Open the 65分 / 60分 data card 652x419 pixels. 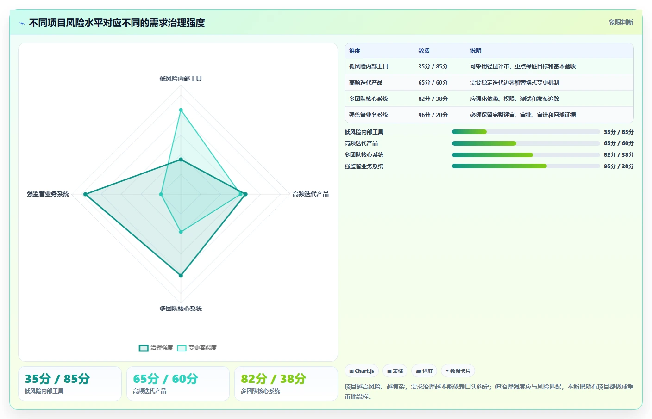tap(178, 383)
